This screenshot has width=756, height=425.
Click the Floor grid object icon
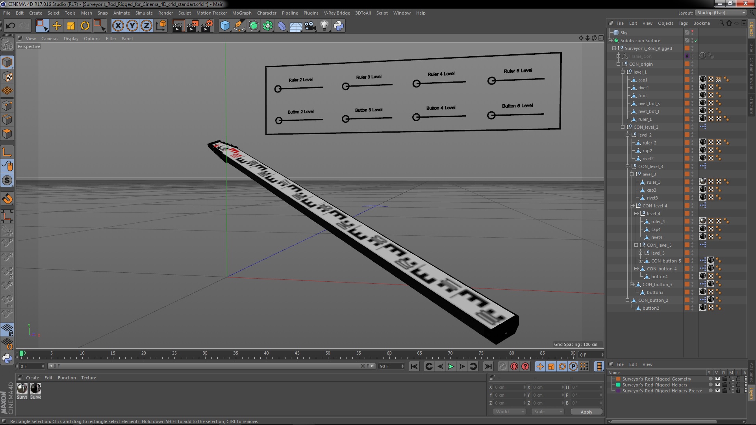pos(296,26)
